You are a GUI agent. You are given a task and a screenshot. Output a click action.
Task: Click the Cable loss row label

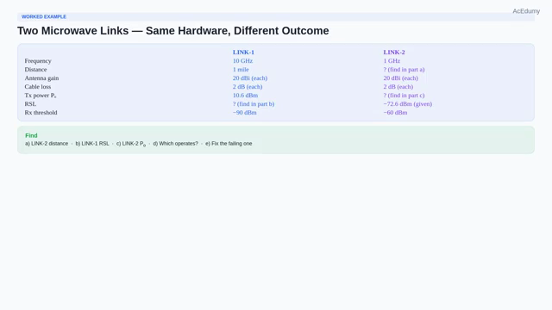(38, 86)
